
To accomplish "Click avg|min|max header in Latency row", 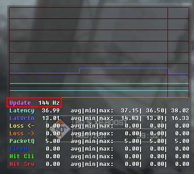I will 92,111.
